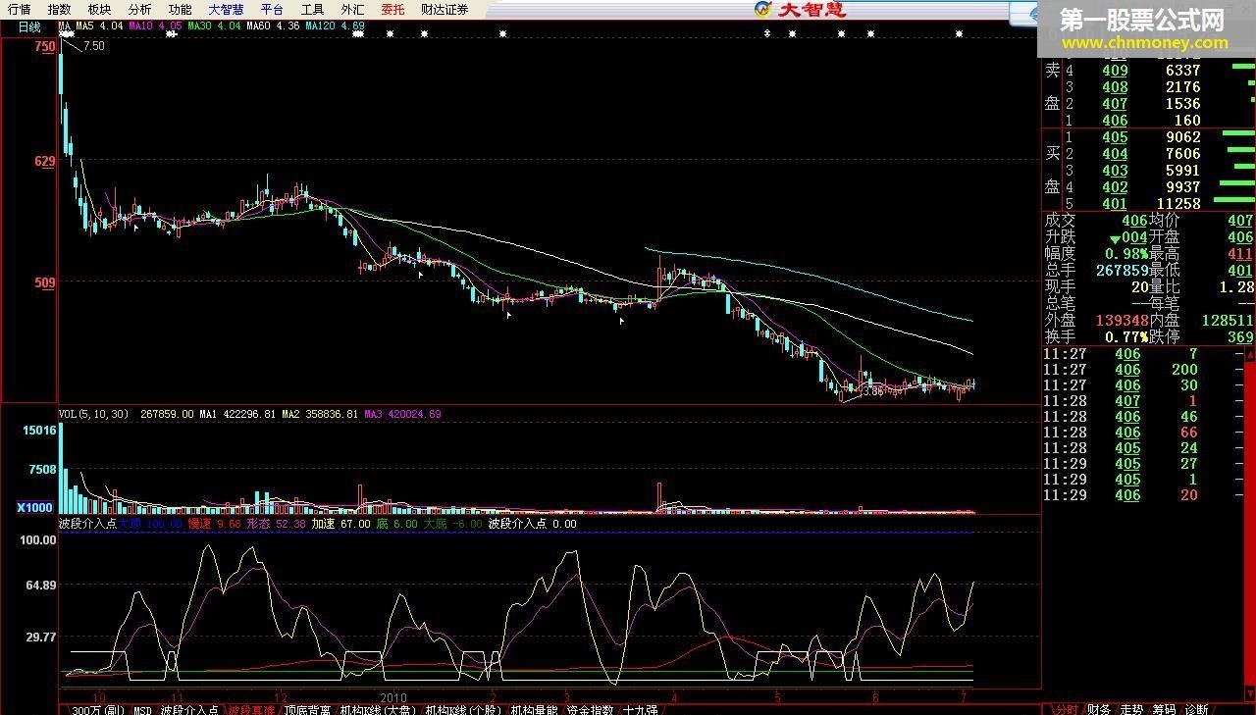Switch to the 财务 side panel tab
The width and height of the screenshot is (1256, 715).
[x=1099, y=709]
